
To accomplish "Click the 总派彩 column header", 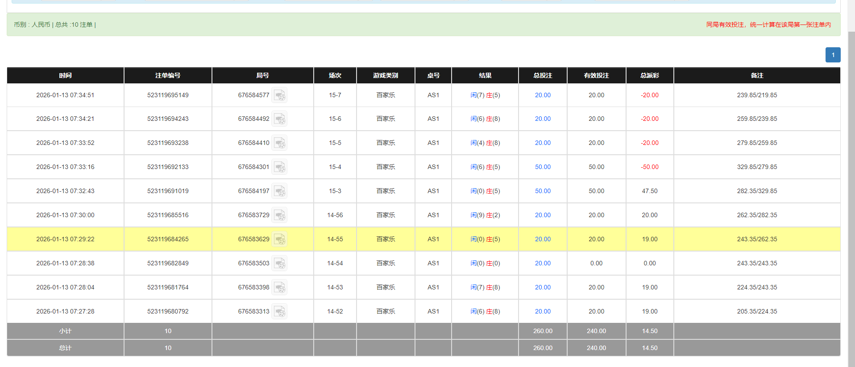I will [x=649, y=75].
